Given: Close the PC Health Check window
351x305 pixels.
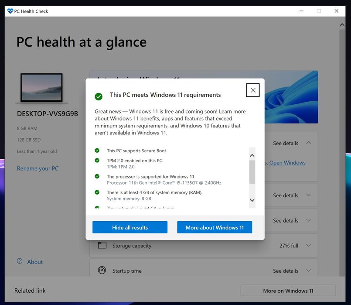Looking at the screenshot, I should click(336, 11).
